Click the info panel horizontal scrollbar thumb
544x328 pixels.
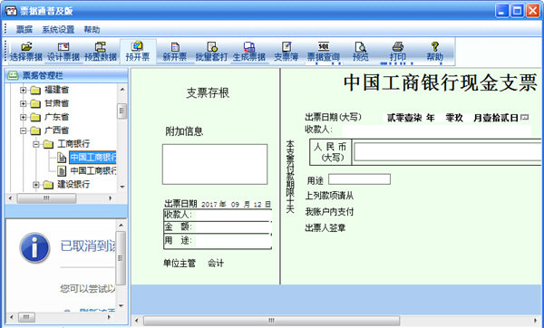26,317
